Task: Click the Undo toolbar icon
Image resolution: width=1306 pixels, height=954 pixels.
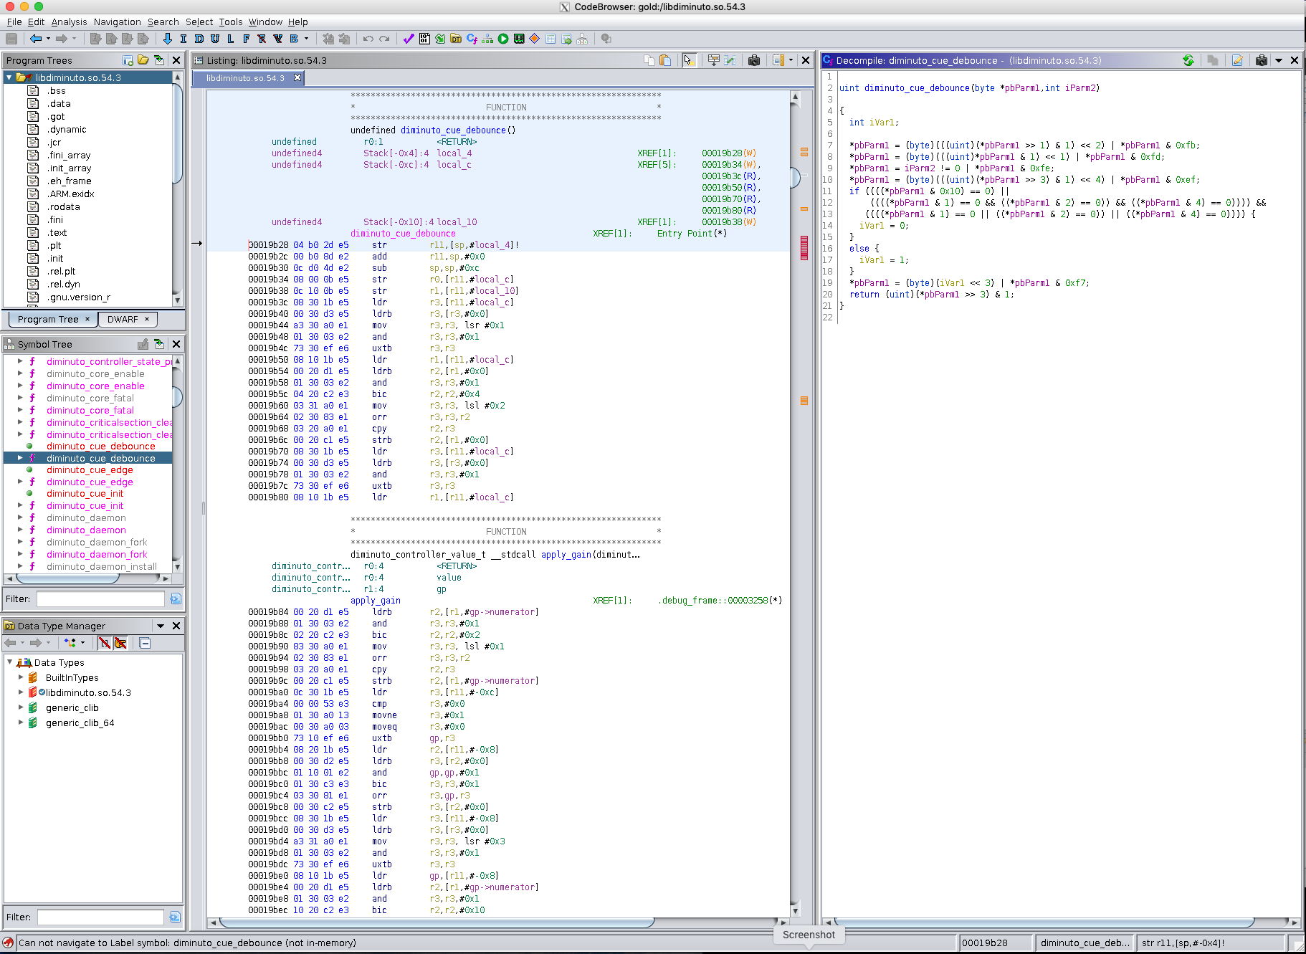Action: [367, 39]
